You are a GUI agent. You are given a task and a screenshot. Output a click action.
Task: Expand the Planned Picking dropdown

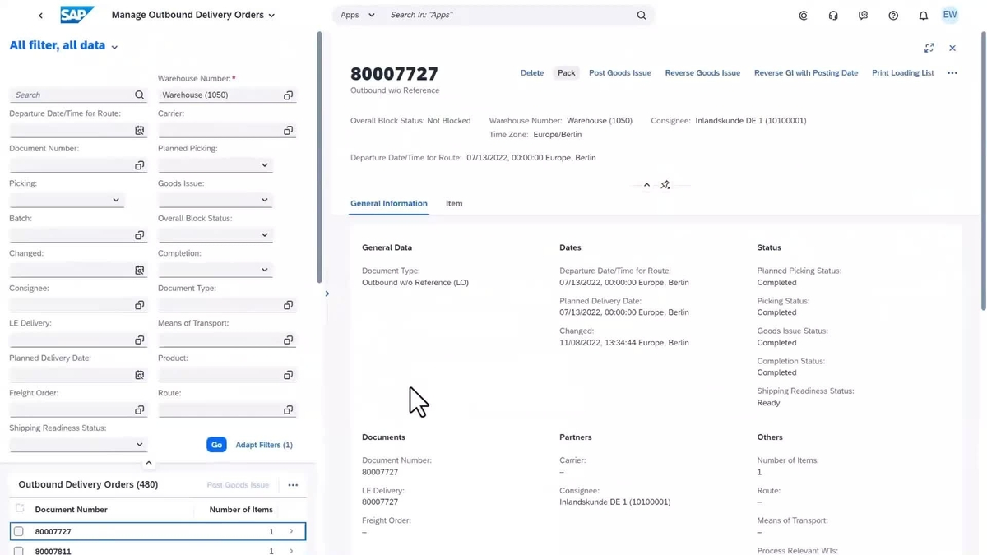264,165
